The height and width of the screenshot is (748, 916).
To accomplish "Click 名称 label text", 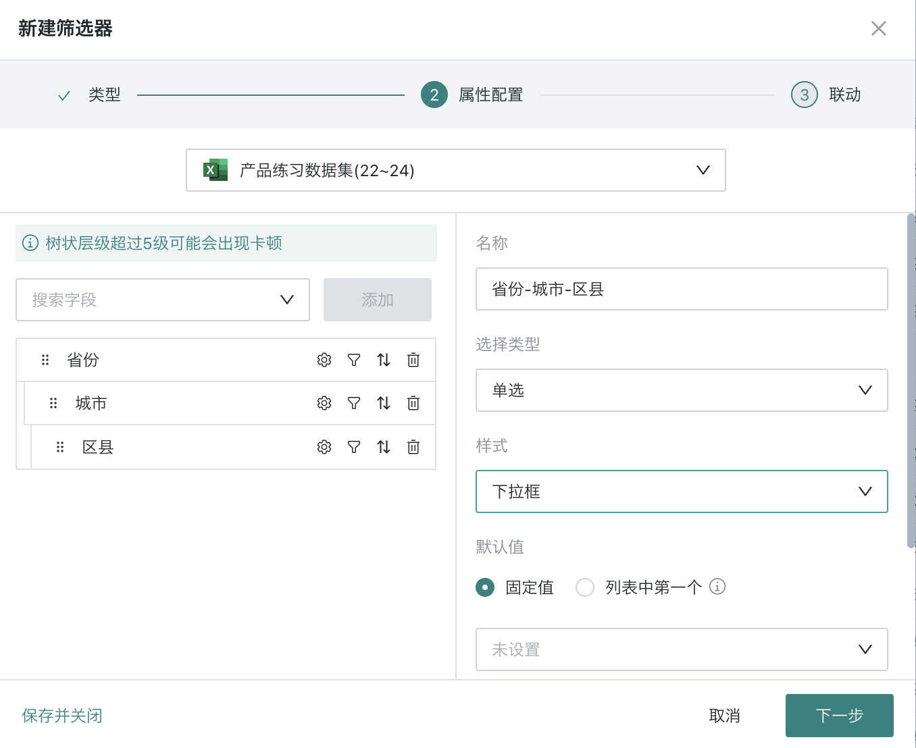I will tap(492, 243).
